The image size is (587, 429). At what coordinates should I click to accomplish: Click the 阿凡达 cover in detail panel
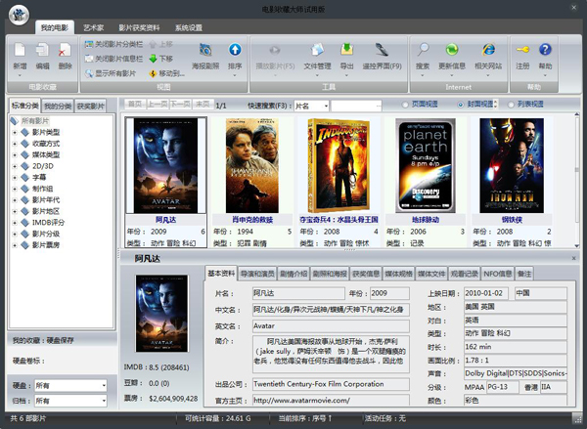[161, 314]
